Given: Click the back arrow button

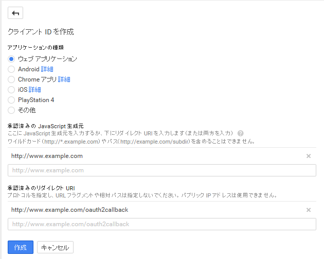Looking at the screenshot, I should 15,13.
